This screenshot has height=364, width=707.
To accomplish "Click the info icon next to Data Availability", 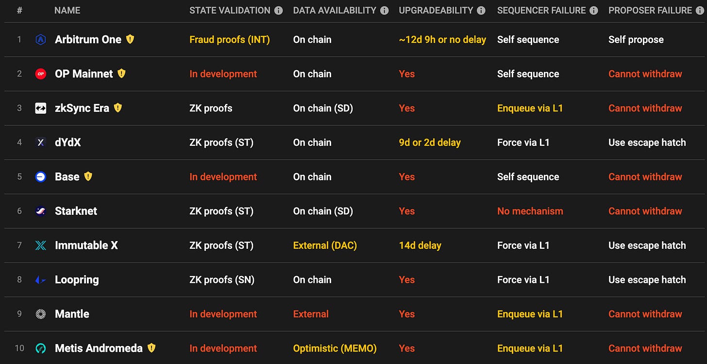I will pos(384,10).
